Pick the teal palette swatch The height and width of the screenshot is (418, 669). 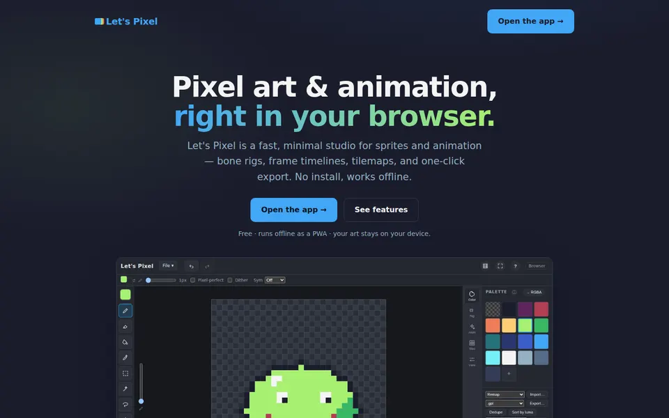tap(493, 341)
